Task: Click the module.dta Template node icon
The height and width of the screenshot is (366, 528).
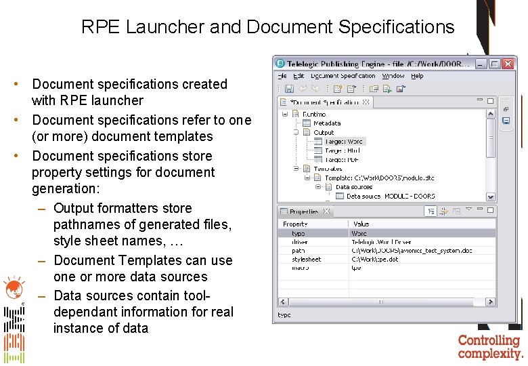Action: click(x=317, y=178)
